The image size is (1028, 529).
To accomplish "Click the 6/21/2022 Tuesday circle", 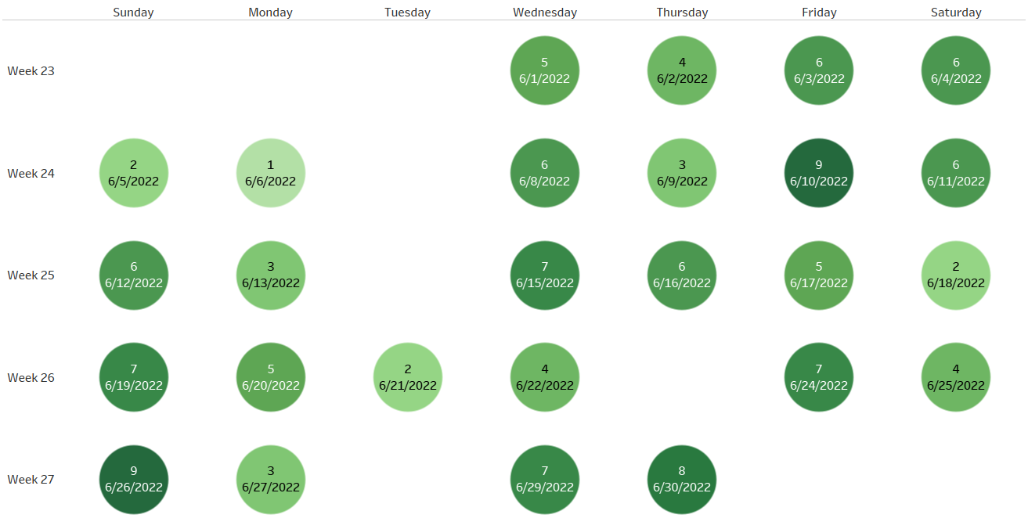I will [x=408, y=377].
